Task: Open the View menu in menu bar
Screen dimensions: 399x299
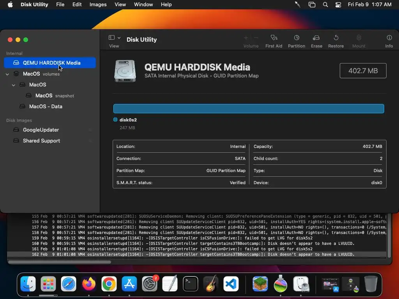Action: click(120, 5)
